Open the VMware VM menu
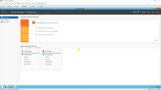 point(10,3)
